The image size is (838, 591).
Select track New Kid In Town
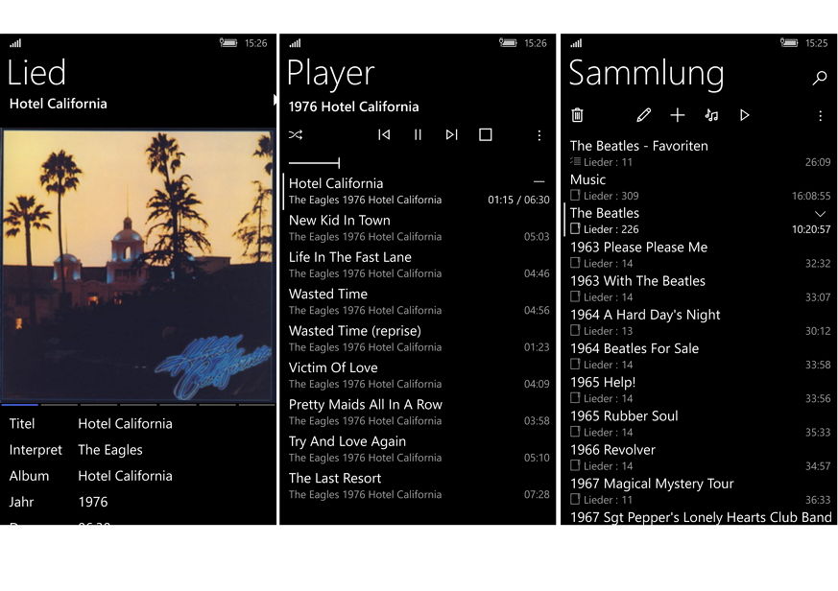pyautogui.click(x=419, y=228)
